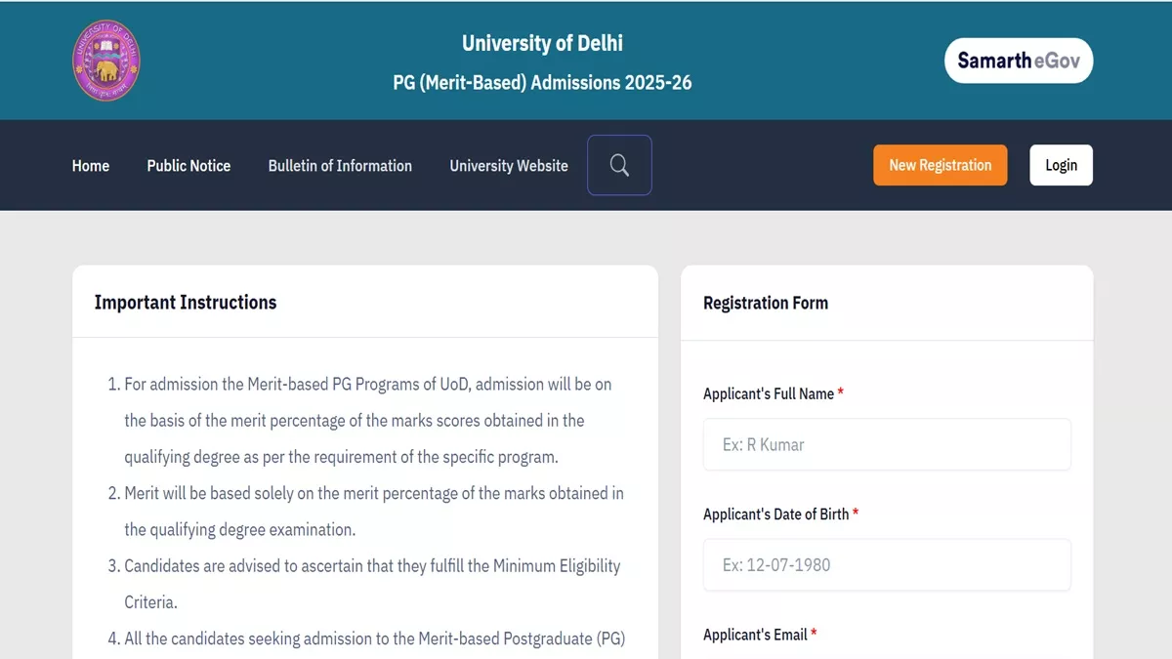This screenshot has height=659, width=1172.
Task: Click instruction 3 about Minimum Eligibility Criteria
Action: tap(363, 584)
